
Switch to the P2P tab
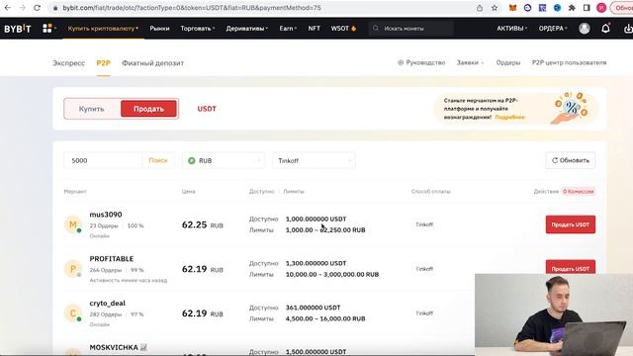coord(103,63)
